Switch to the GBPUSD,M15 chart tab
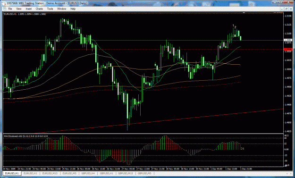 [x=126, y=173]
